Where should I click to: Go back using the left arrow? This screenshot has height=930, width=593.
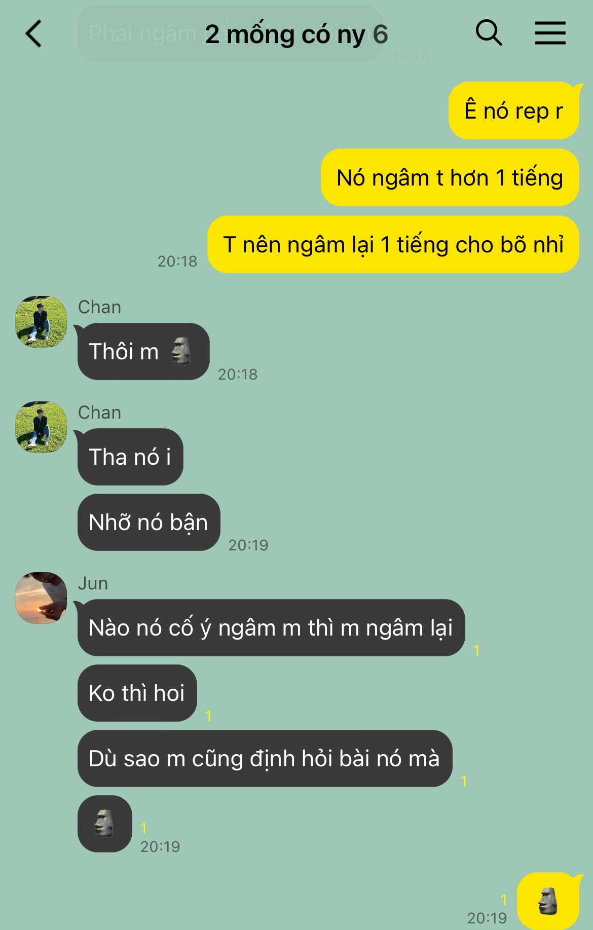tap(33, 34)
